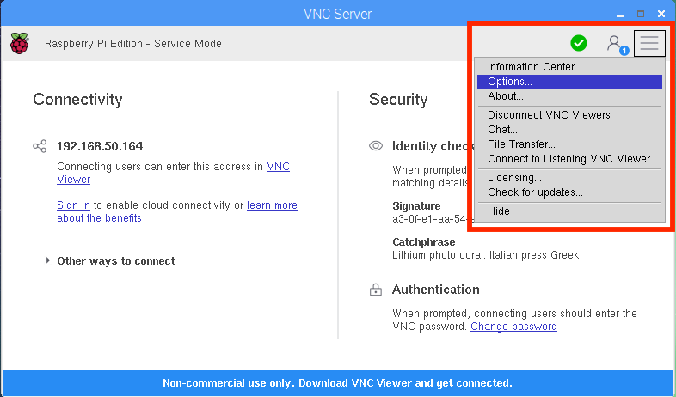
Task: Click the Security heading
Action: [398, 100]
